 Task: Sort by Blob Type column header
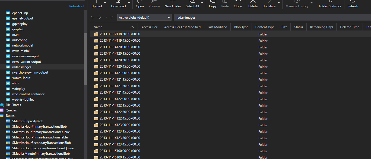click(241, 27)
